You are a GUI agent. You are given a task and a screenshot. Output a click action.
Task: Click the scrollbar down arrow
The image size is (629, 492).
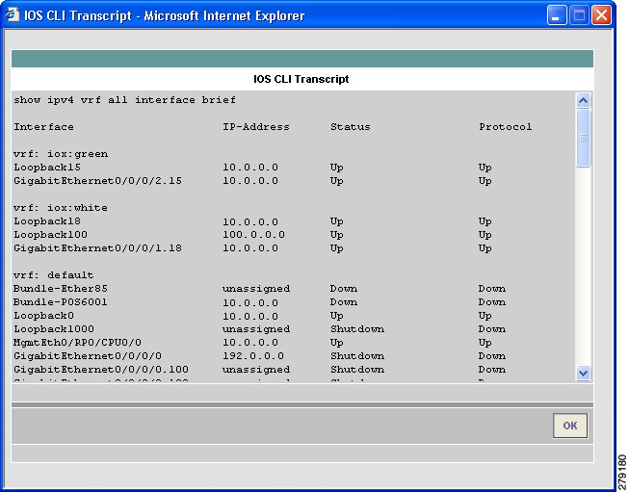tap(584, 373)
